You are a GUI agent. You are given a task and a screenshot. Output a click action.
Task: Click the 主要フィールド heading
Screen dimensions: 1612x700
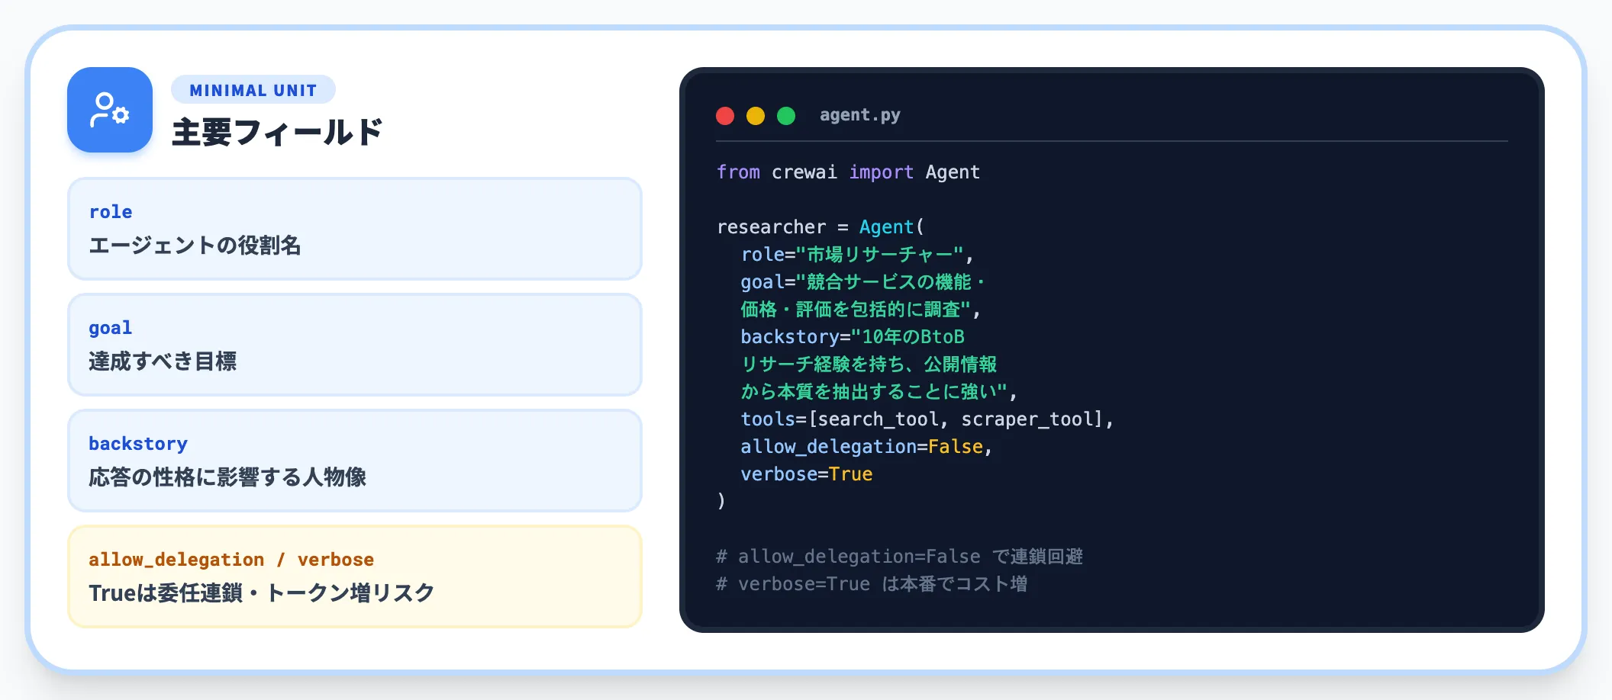(x=277, y=132)
